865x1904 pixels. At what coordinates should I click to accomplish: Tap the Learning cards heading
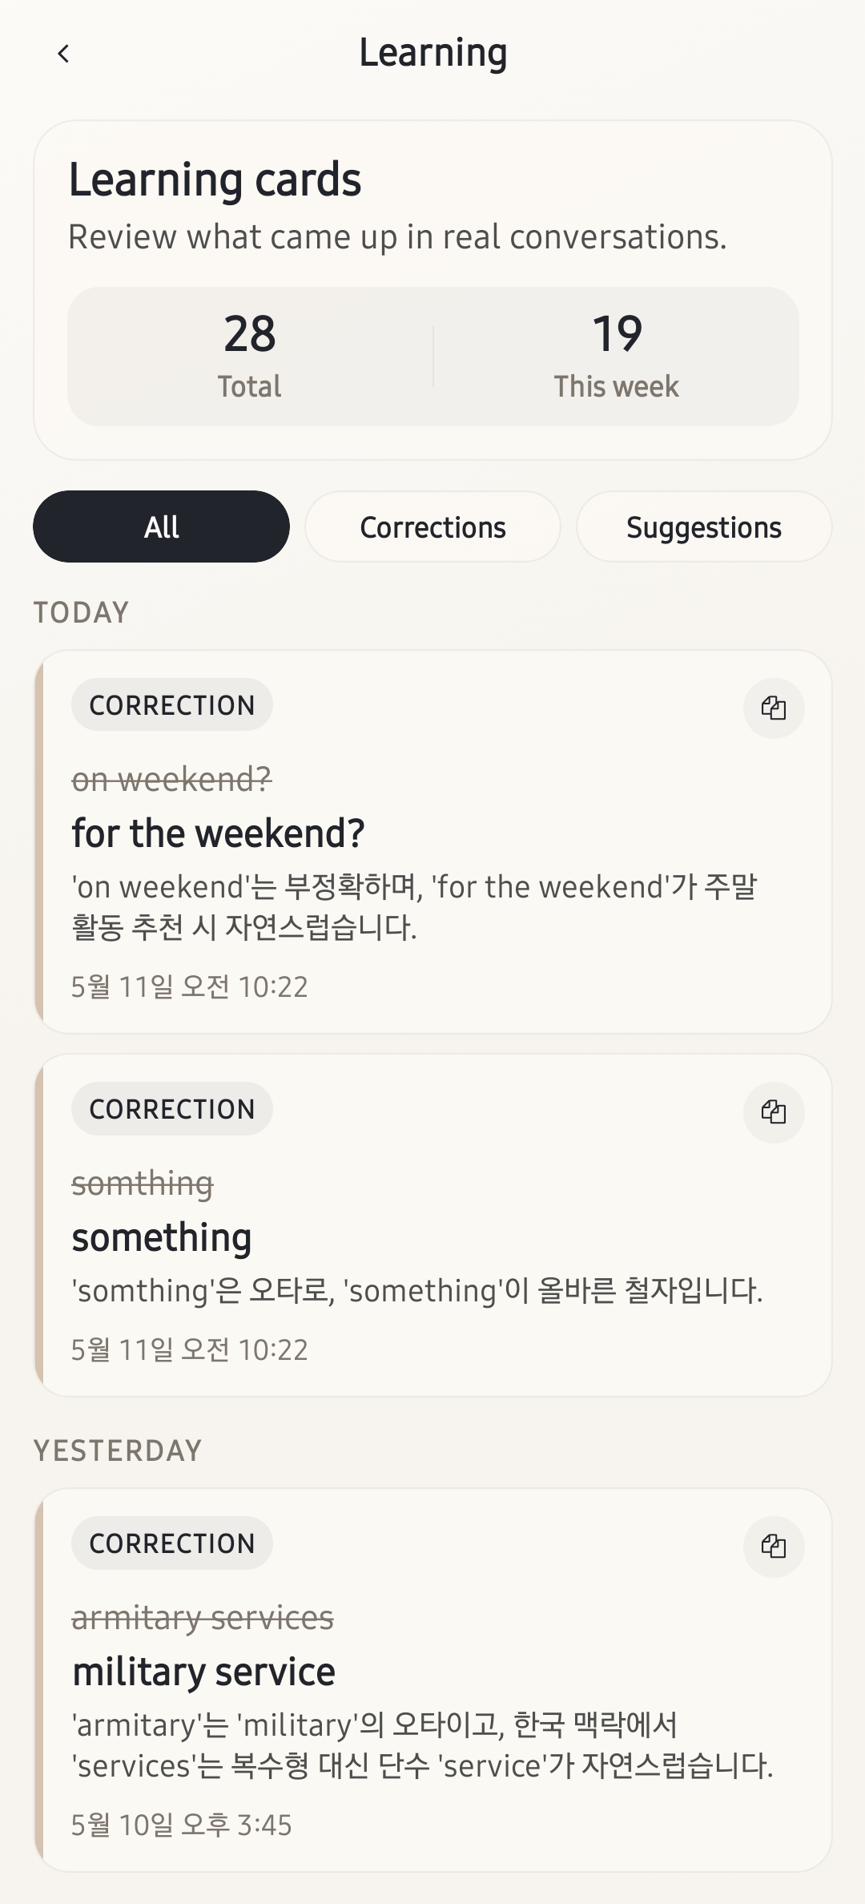(x=215, y=180)
